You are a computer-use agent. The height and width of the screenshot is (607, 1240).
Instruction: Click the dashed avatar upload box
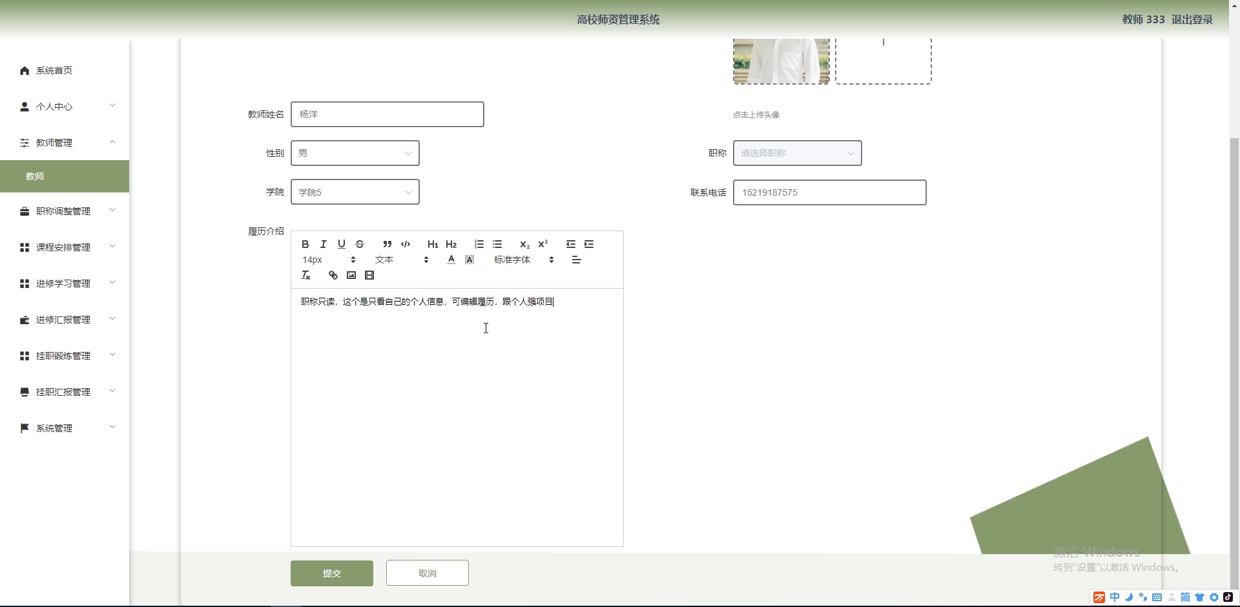tap(883, 61)
